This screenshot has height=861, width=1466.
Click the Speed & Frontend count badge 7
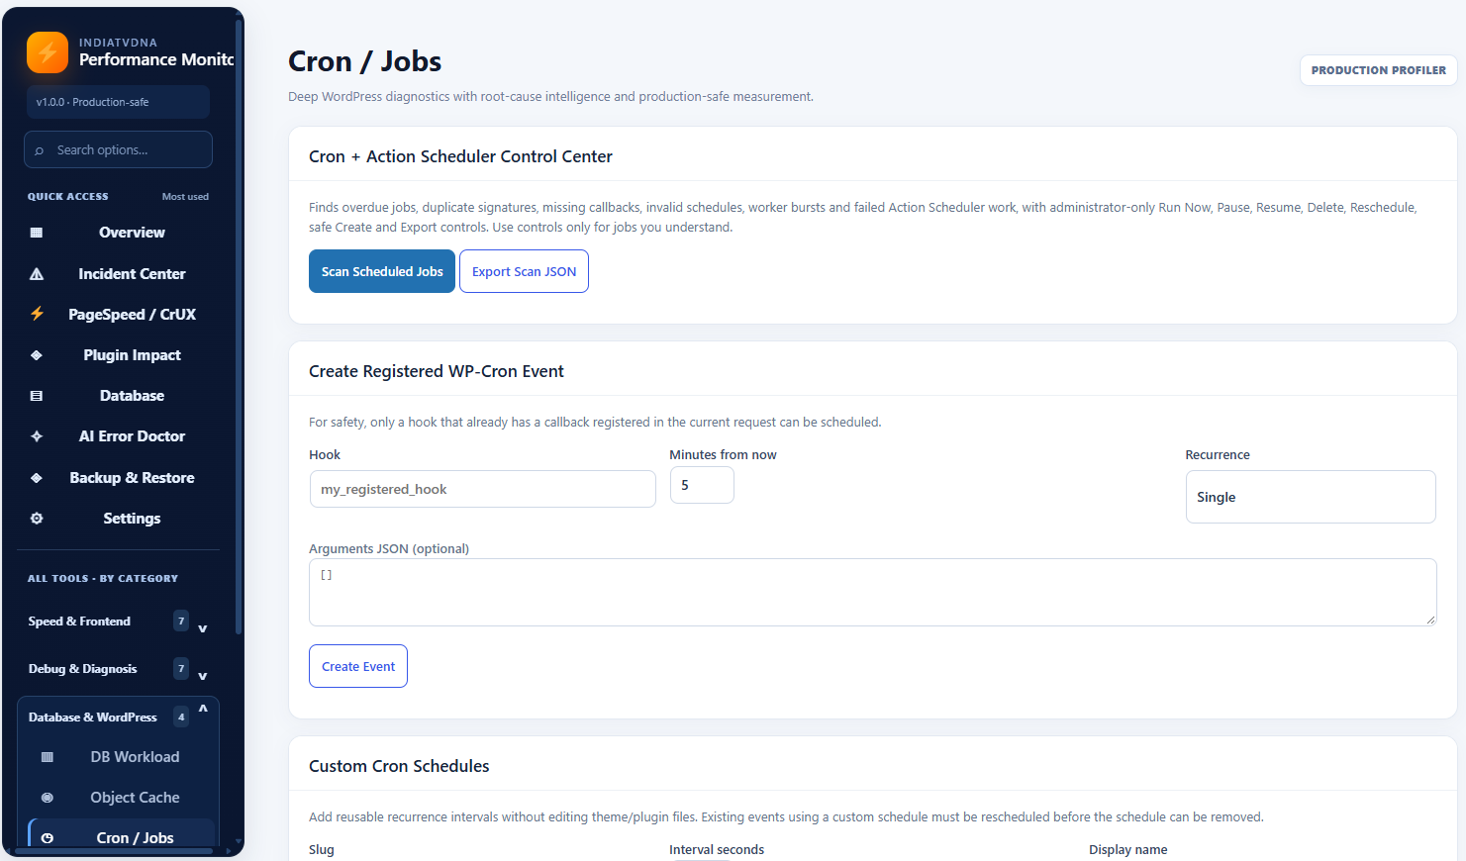click(x=181, y=621)
